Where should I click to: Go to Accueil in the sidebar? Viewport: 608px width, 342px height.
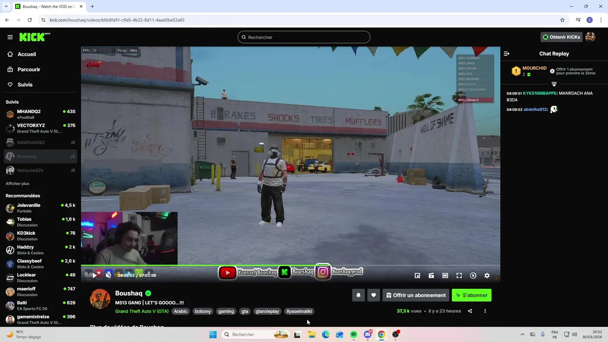27,54
